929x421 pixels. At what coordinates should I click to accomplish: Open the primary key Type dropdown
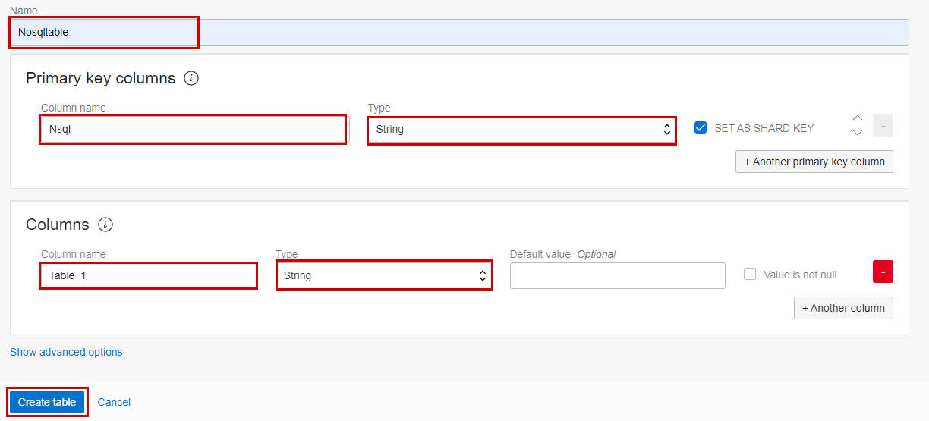[522, 130]
